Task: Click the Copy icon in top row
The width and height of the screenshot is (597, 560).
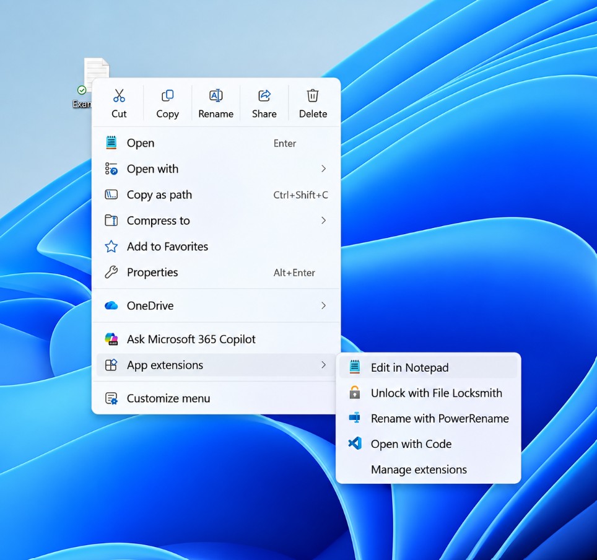Action: (168, 95)
